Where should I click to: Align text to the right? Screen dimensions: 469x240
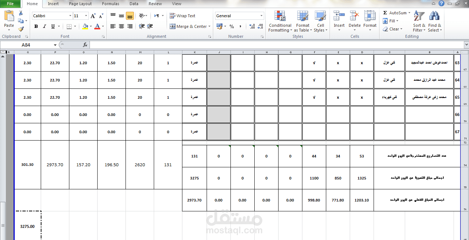click(x=130, y=26)
